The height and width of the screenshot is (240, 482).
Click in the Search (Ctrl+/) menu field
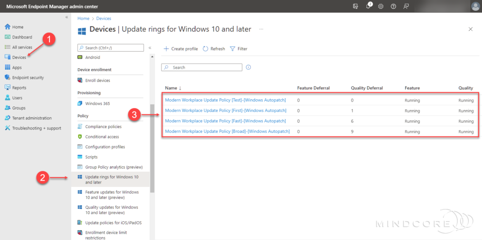111,48
